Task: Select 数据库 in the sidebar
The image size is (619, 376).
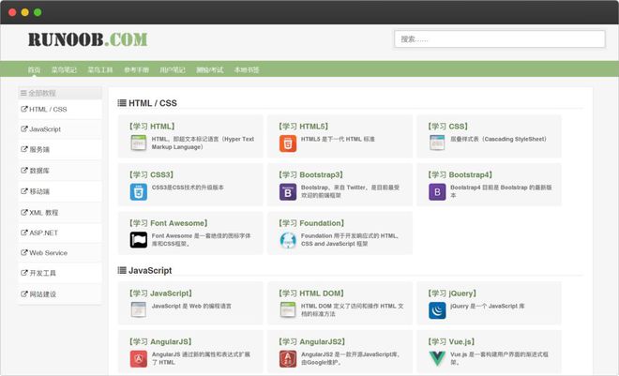Action: click(60, 171)
